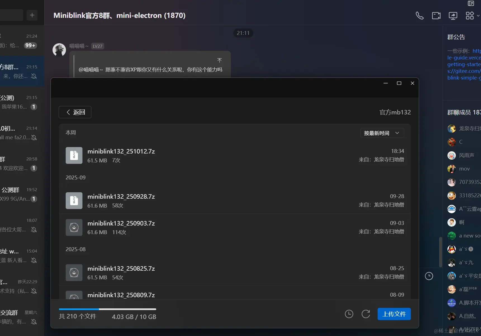
Task: Open the A.自然 member avatar
Action: 452,316
